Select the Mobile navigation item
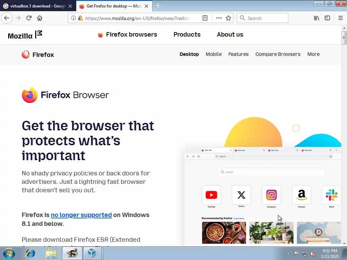The image size is (347, 260). coord(213,54)
